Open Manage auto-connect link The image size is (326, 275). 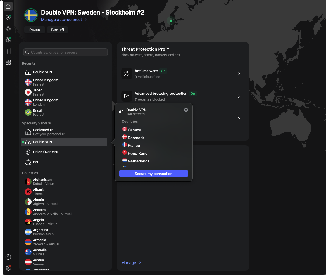click(x=64, y=20)
